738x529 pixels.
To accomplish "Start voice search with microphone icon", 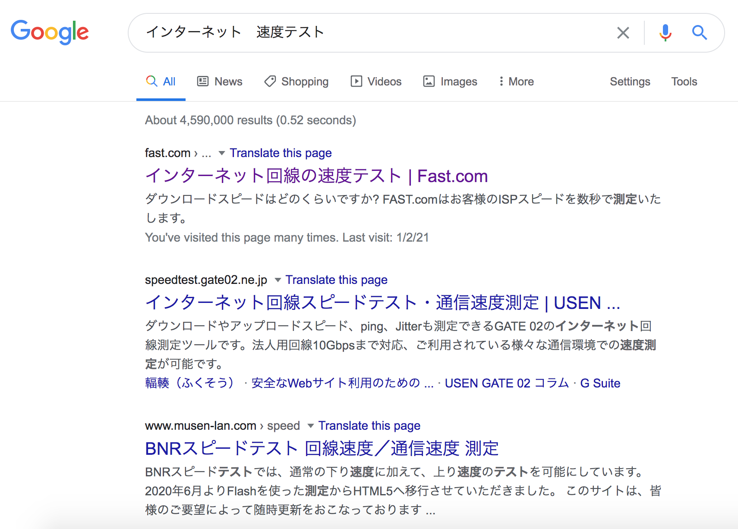I will pos(665,33).
